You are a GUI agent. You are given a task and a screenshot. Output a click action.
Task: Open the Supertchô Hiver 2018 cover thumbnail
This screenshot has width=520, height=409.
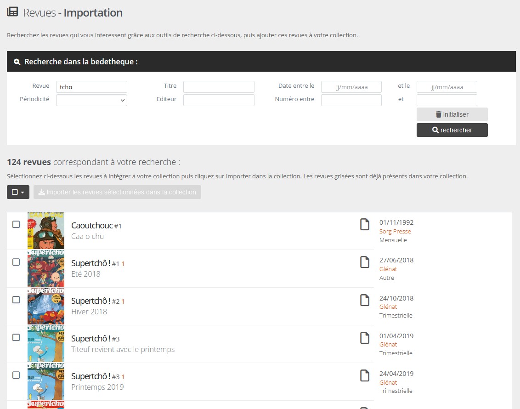click(x=46, y=306)
